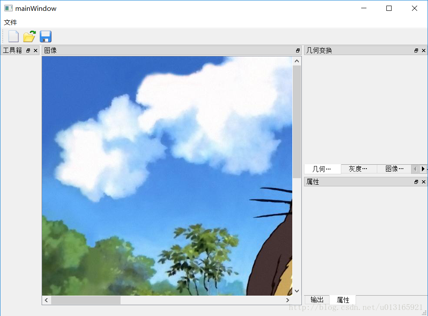Close the 几何变换 dock panel
Image resolution: width=428 pixels, height=316 pixels.
pyautogui.click(x=424, y=50)
